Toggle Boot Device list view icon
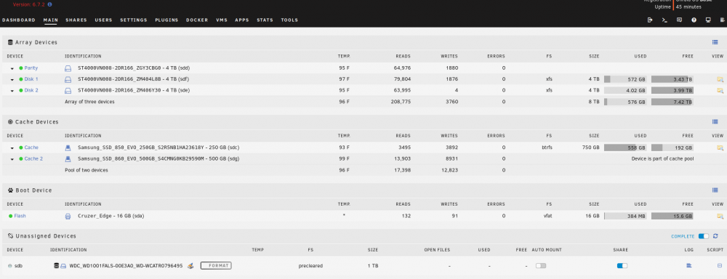The height and width of the screenshot is (279, 727). click(715, 190)
